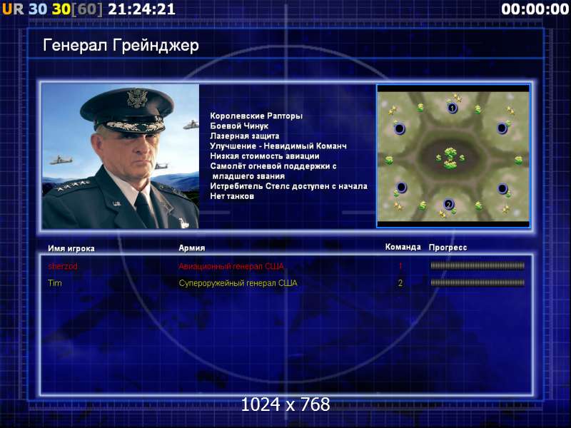Click "Самолёт огневой поддержки с" text
This screenshot has height=428, width=571.
273,166
